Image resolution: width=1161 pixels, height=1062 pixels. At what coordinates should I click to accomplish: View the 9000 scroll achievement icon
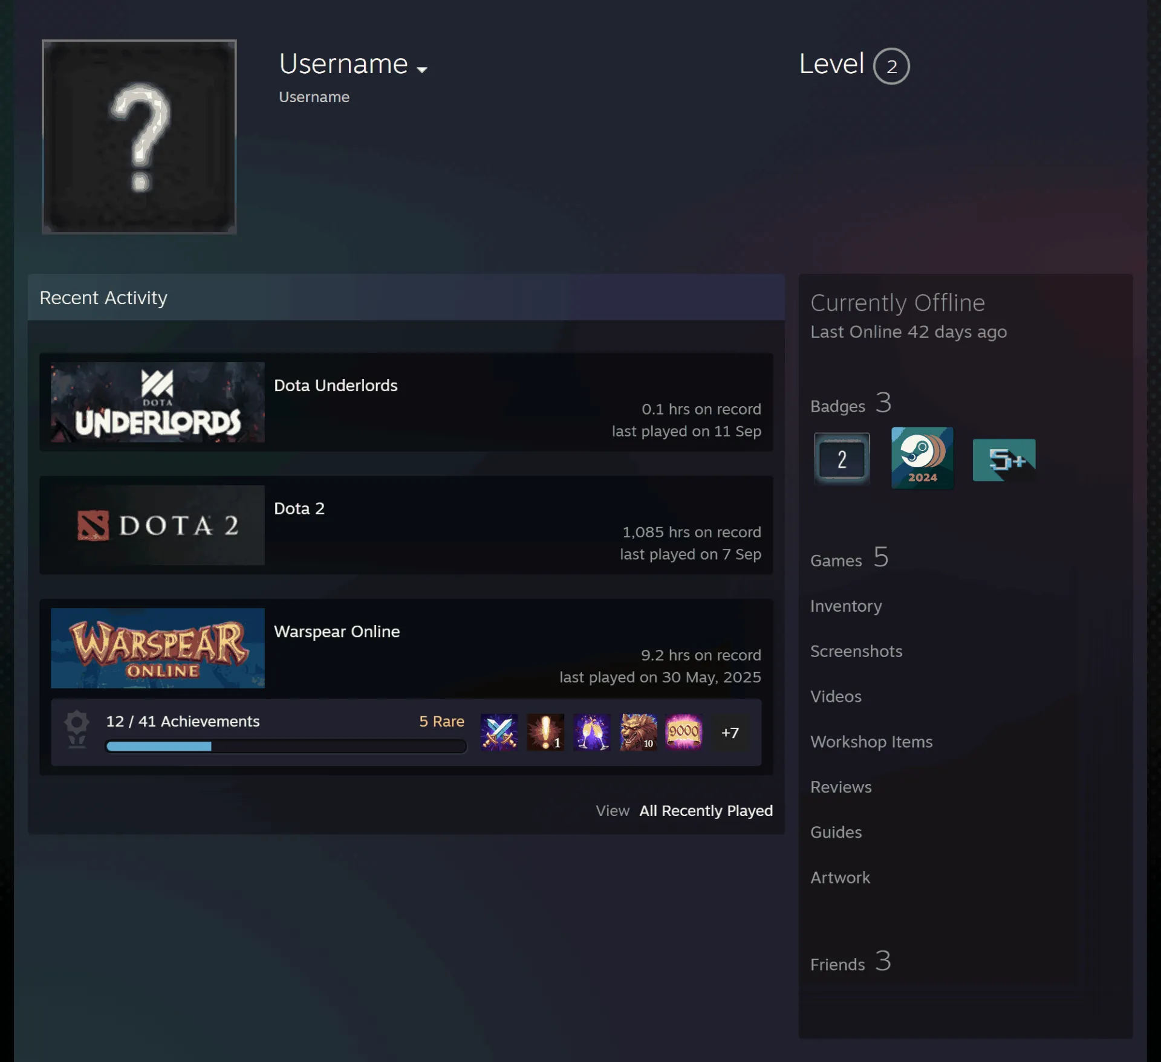pyautogui.click(x=684, y=732)
